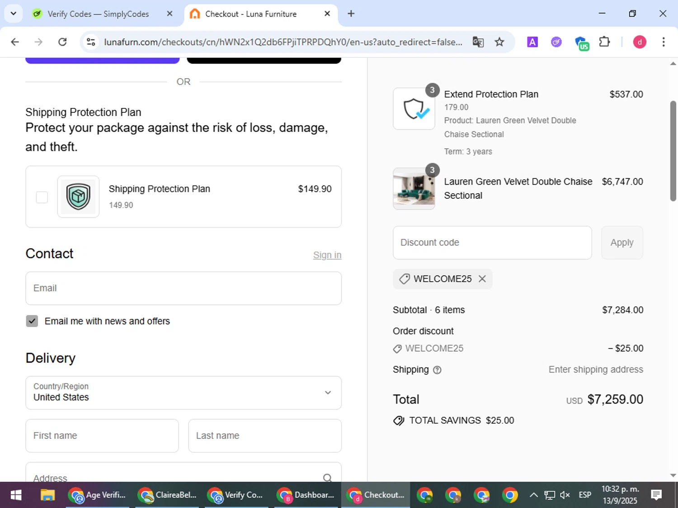Click the address bar URL
The image size is (678, 508).
click(x=283, y=42)
